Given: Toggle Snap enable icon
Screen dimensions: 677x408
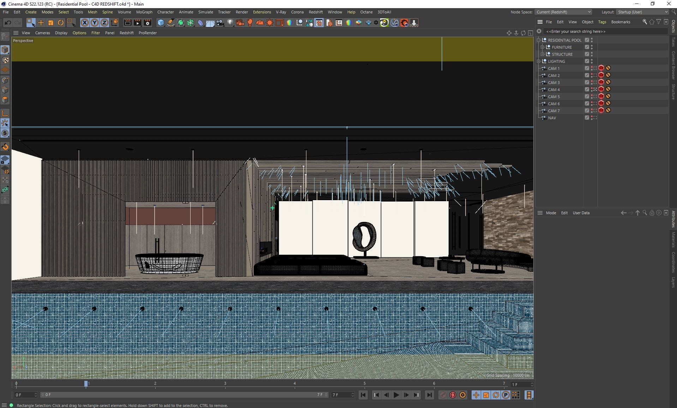Looking at the screenshot, I should tap(5, 133).
